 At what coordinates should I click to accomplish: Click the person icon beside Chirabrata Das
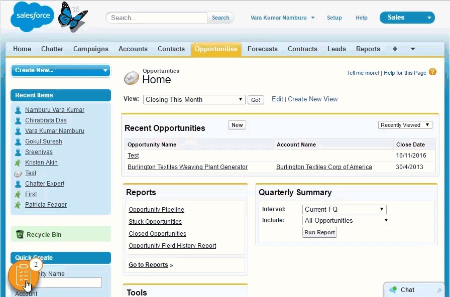point(18,121)
